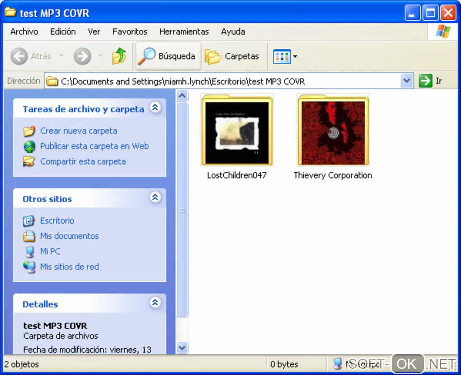Screen dimensions: 461x375
Task: Open the Favoritos menu
Action: 130,32
